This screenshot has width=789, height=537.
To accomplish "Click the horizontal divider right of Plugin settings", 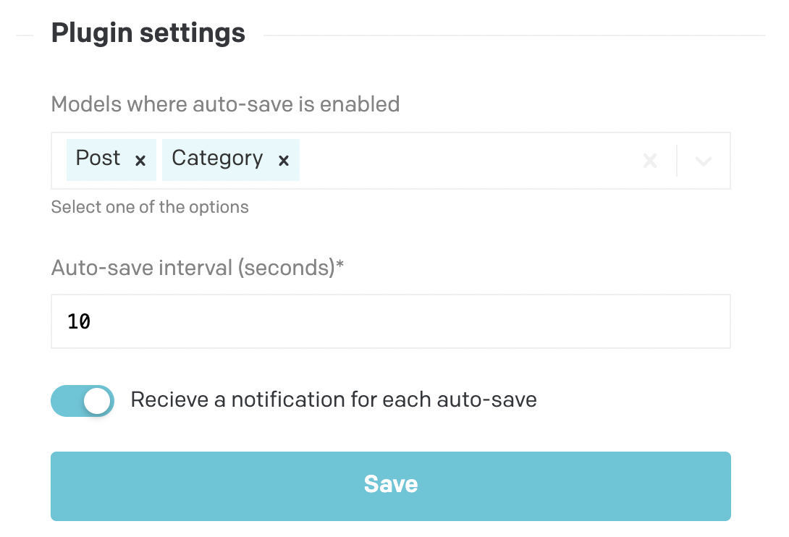I will coord(514,35).
